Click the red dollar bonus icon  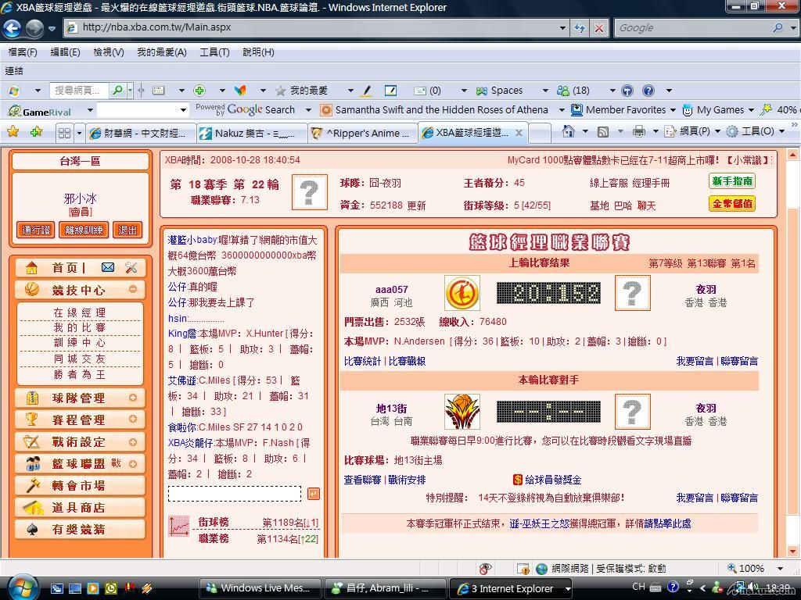(517, 480)
